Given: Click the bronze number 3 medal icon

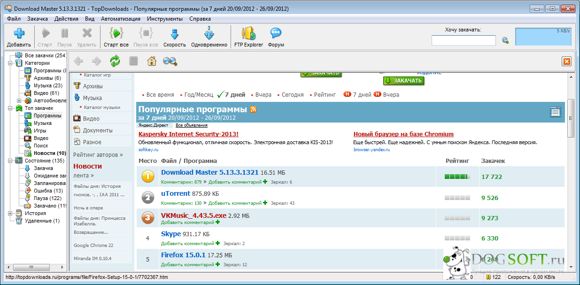Looking at the screenshot, I should tap(147, 218).
